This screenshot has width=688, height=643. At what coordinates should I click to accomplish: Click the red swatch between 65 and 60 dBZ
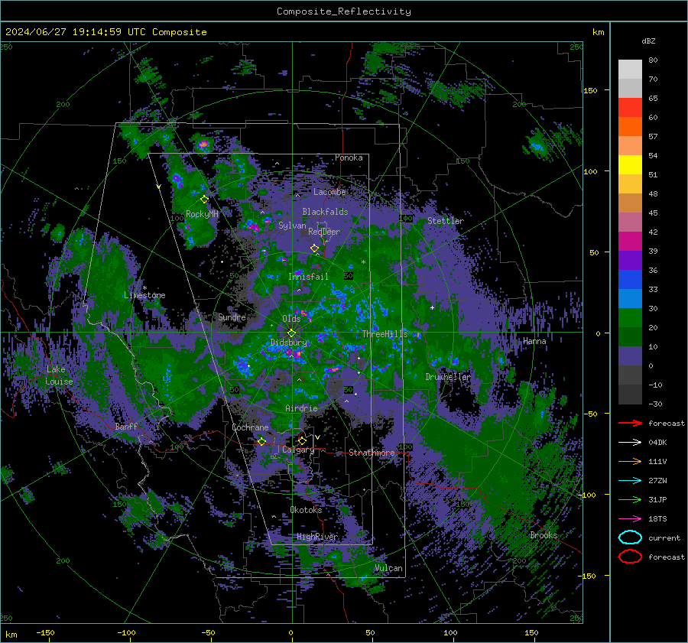pyautogui.click(x=630, y=108)
